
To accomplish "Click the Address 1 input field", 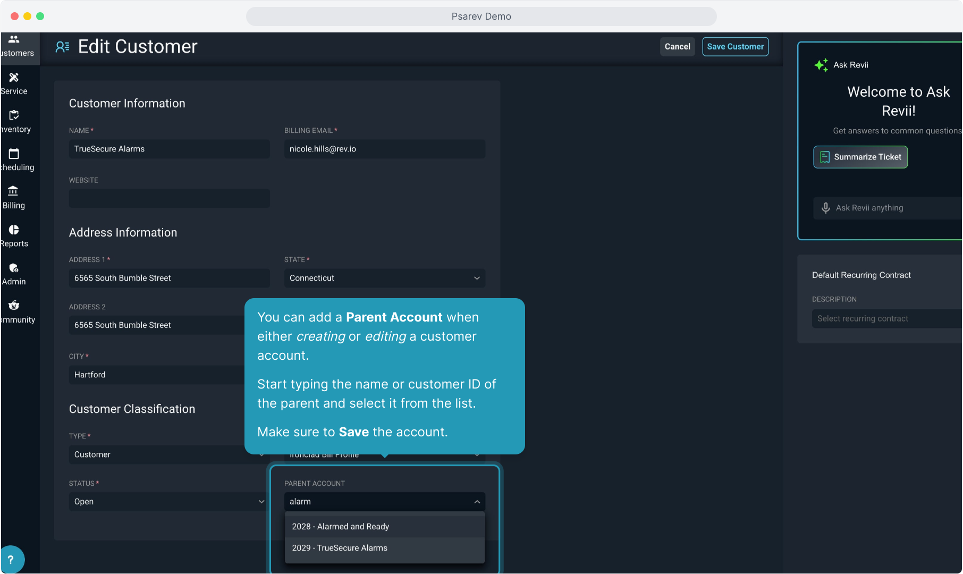I will coord(169,278).
